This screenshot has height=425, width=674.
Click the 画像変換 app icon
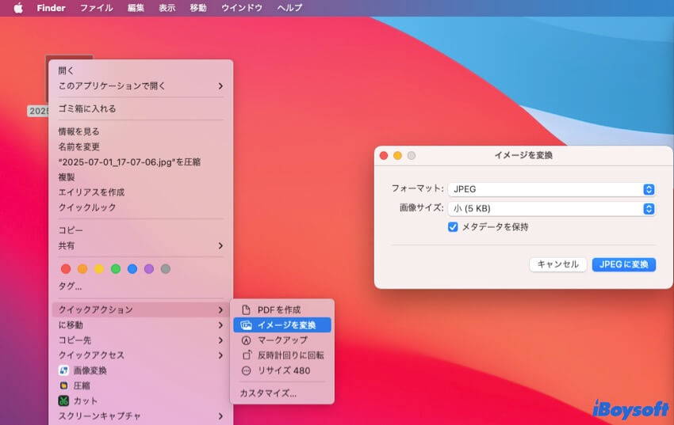[x=63, y=370]
